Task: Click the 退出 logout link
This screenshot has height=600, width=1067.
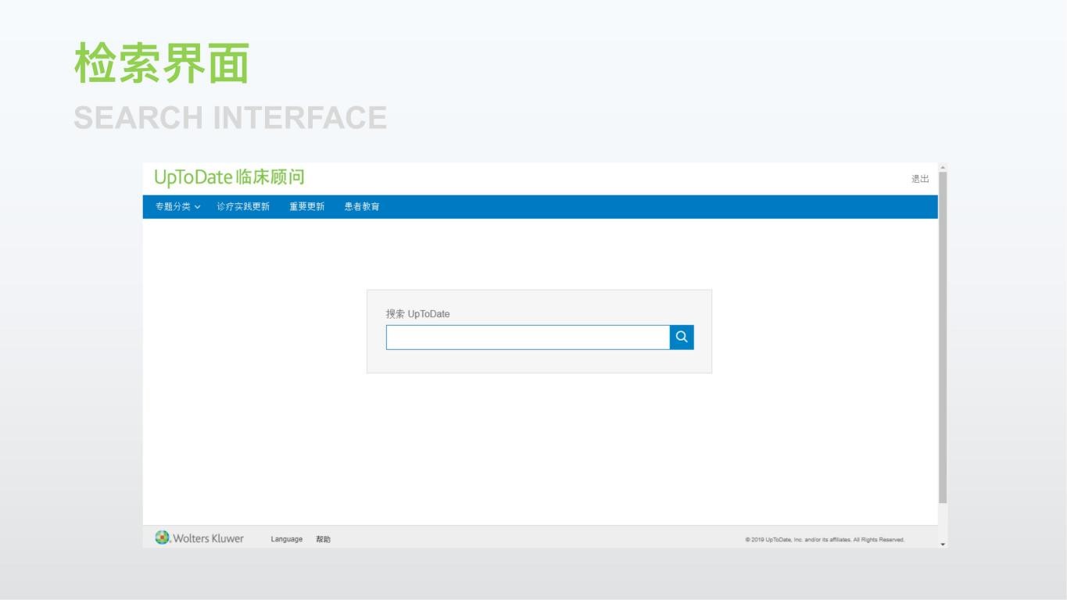Action: pos(920,179)
